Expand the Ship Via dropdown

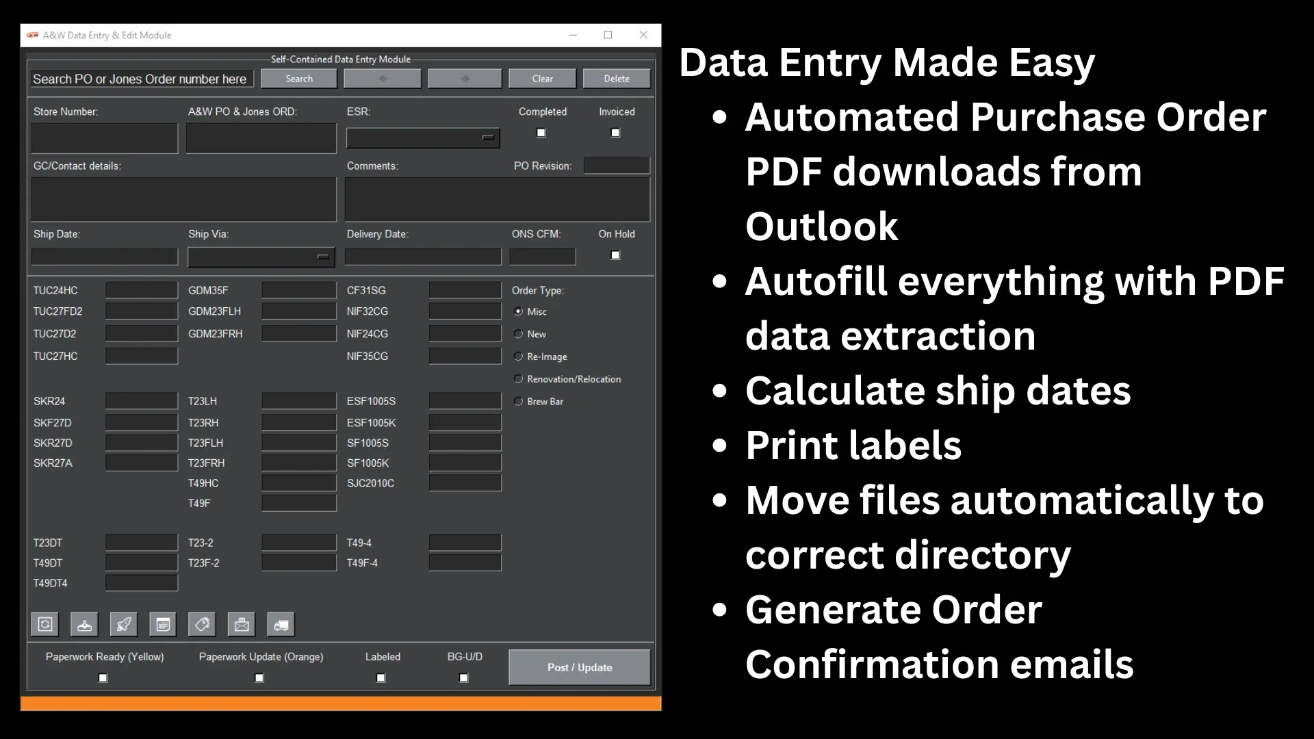coord(323,257)
